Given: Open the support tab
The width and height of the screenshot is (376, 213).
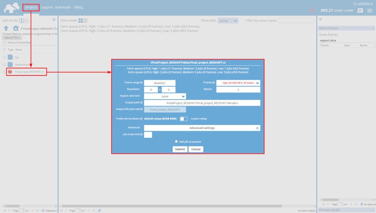Looking at the screenshot, I should click(x=47, y=7).
